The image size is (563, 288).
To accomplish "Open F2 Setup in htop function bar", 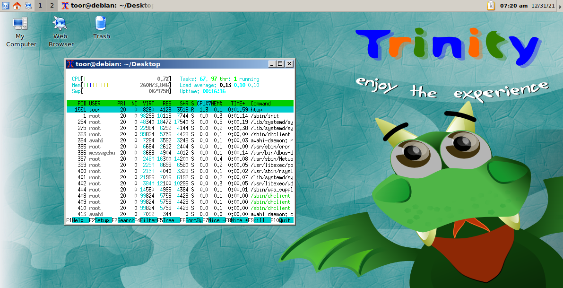I will coord(100,220).
